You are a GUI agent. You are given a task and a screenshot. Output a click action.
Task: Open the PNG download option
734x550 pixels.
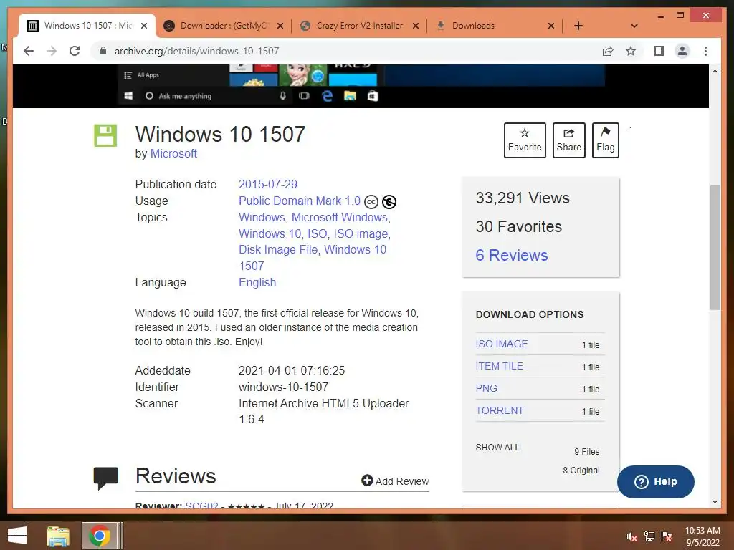(x=487, y=388)
